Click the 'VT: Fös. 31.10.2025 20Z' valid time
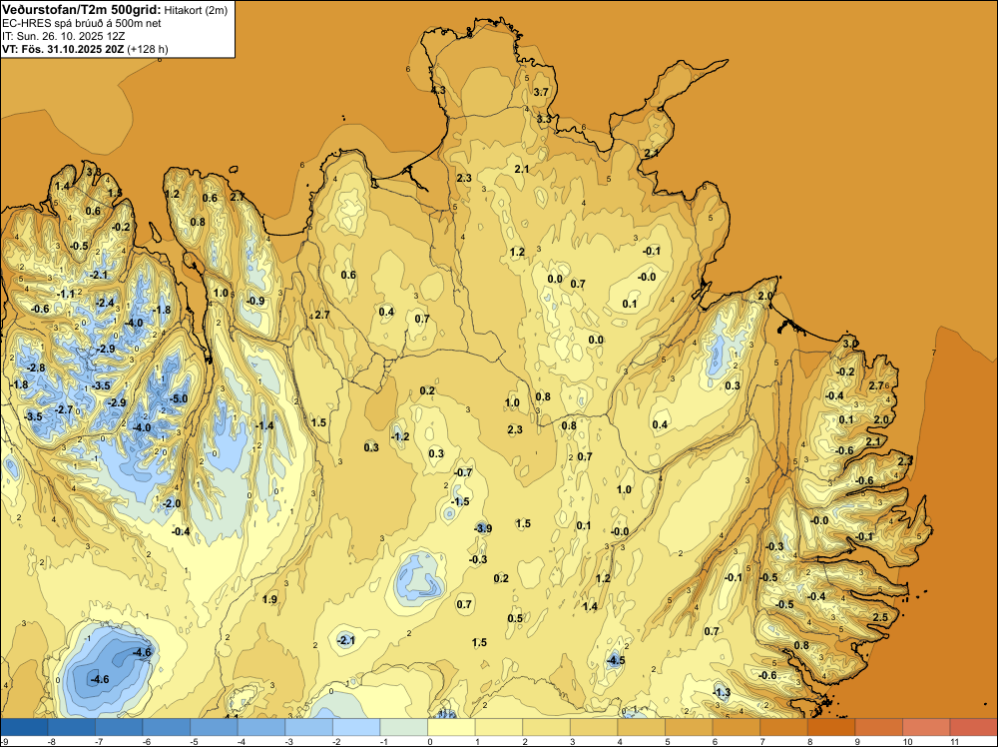Screen dimensions: 998x747 tap(63, 49)
